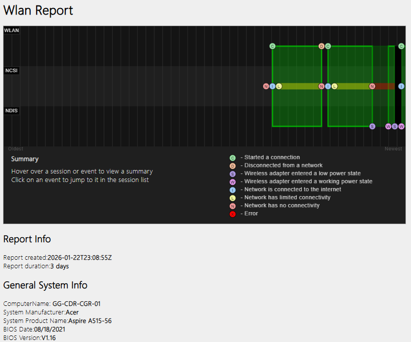
Task: Click the WLAN row label
Action: pyautogui.click(x=12, y=31)
